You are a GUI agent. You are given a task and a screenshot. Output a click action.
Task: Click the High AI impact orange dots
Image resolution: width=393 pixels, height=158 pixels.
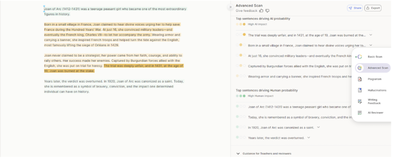pos(241,24)
